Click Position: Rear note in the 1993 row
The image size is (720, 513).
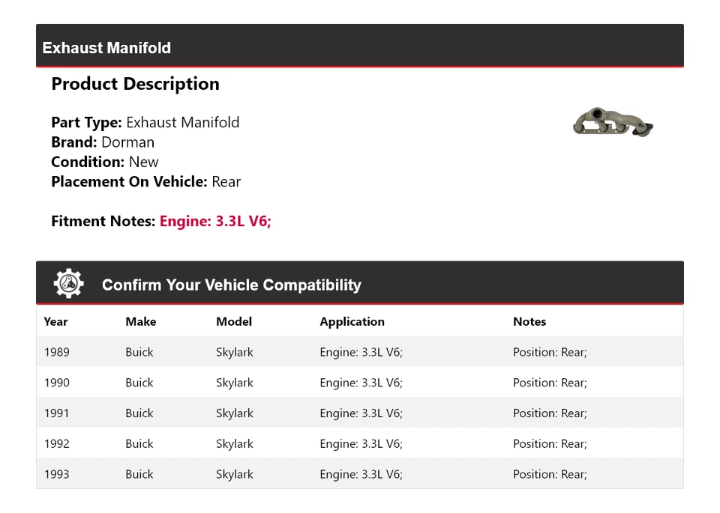tap(550, 474)
